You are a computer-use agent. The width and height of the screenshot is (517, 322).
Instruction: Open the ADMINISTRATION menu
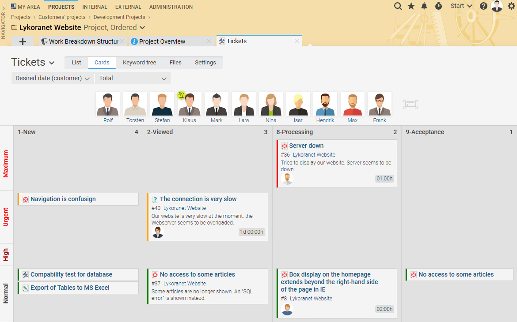pos(171,7)
